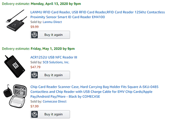Viewport: 170px width, 120px height.
Task: Click the $47.79 price text
Action: (x=36, y=67)
